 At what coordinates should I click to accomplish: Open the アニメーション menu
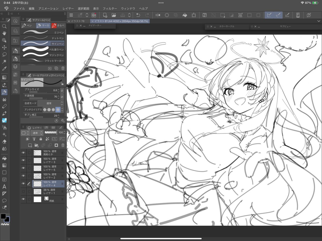(48, 9)
